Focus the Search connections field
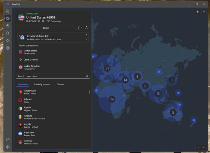 point(53,76)
